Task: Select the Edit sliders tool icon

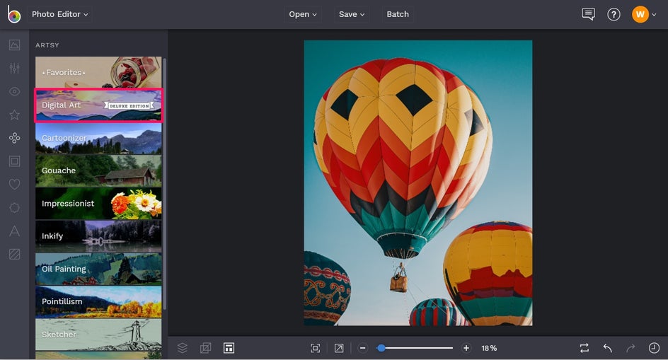Action: [x=14, y=69]
